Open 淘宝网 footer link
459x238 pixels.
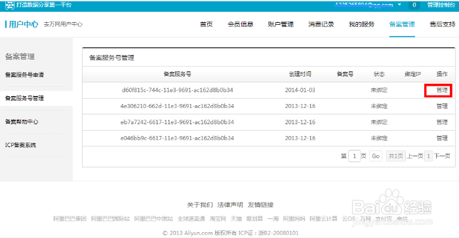tap(218, 219)
